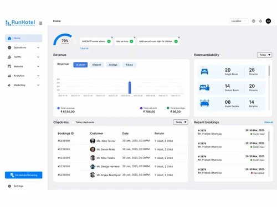Image resolution: width=277 pixels, height=207 pixels.
Task: Click the Deluxe Room bed icon
Action: [x=204, y=87]
